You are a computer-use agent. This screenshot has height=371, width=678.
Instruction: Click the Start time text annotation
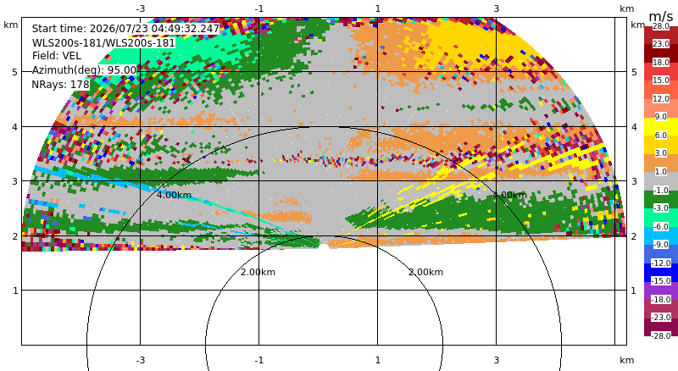pyautogui.click(x=125, y=29)
